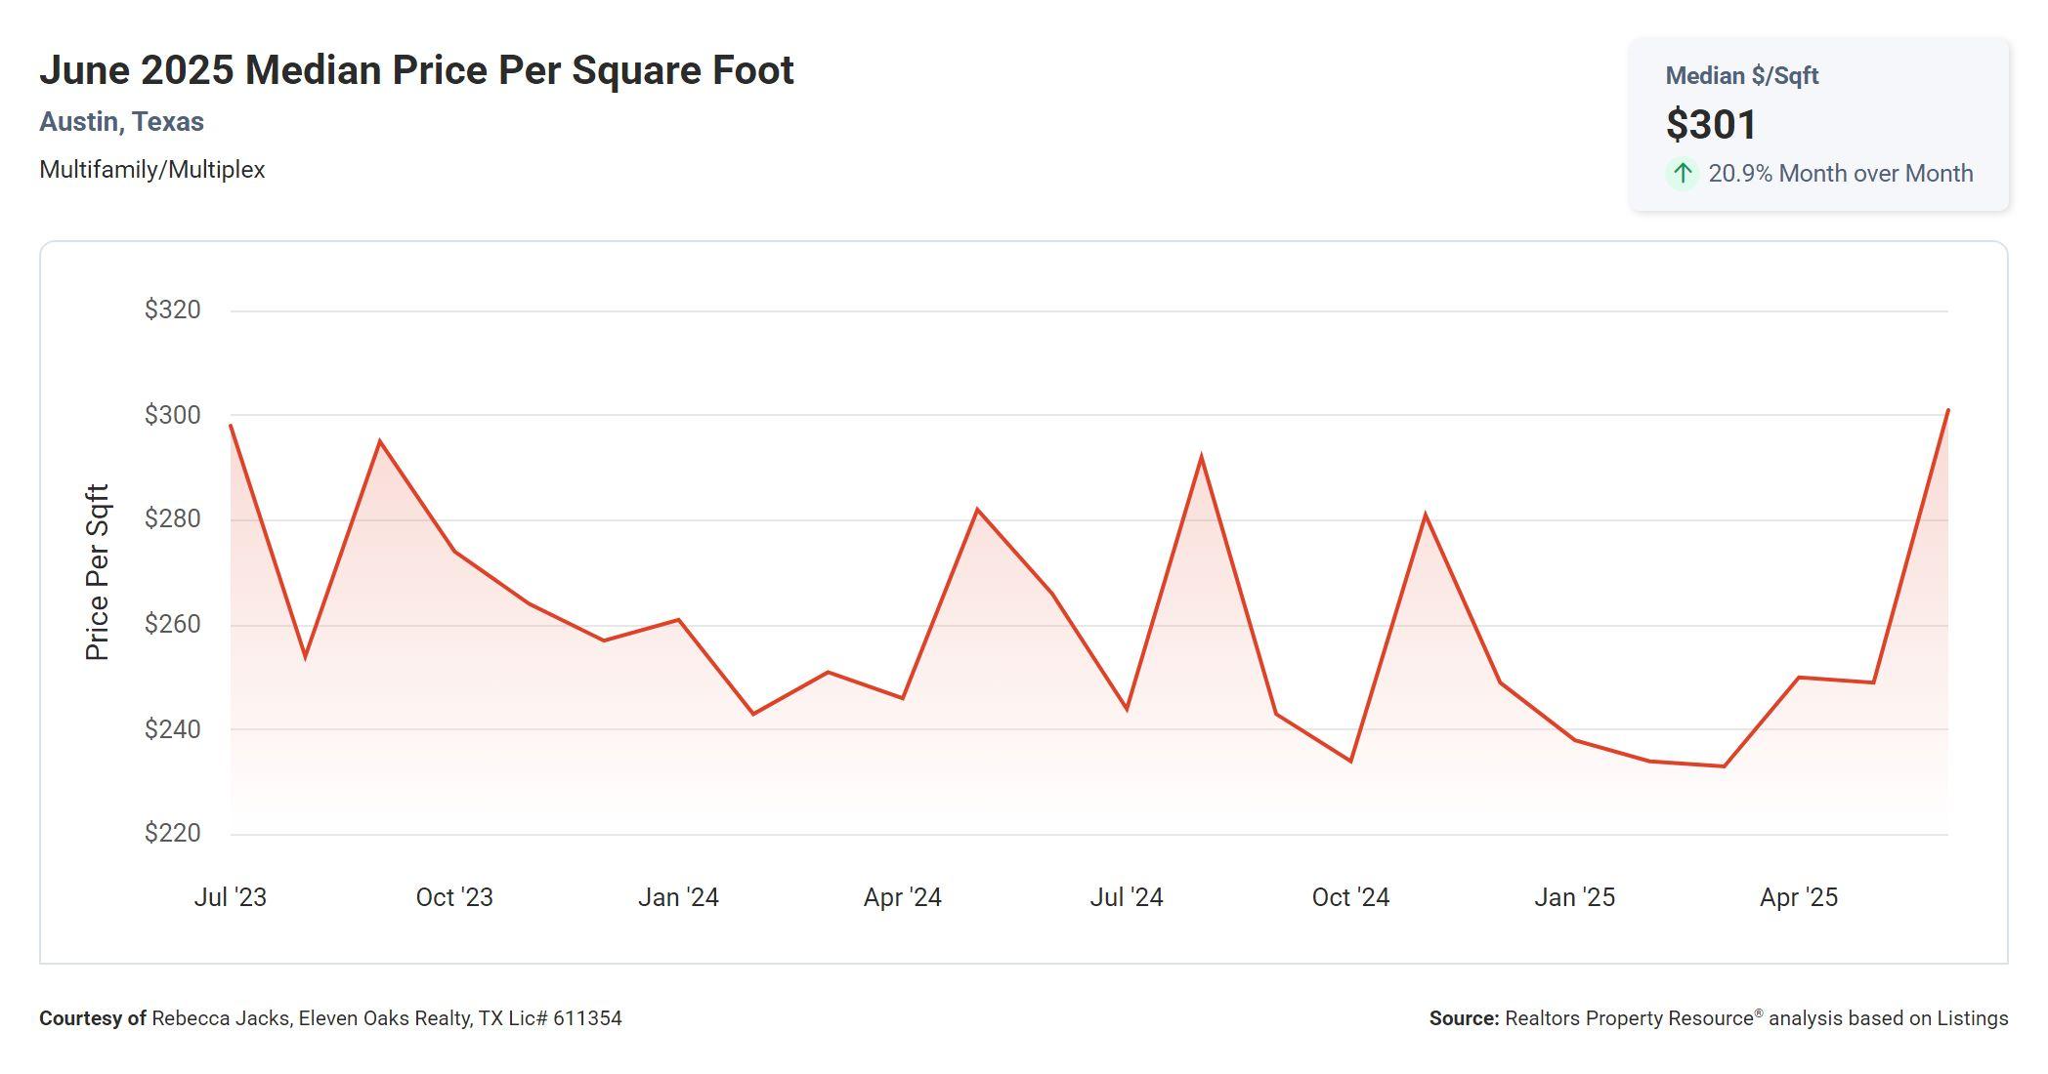Click the Austin, Texas subtitle link

click(x=121, y=122)
